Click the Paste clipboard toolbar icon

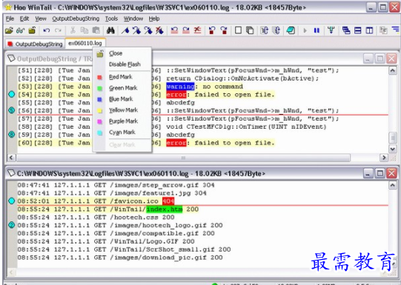point(96,30)
